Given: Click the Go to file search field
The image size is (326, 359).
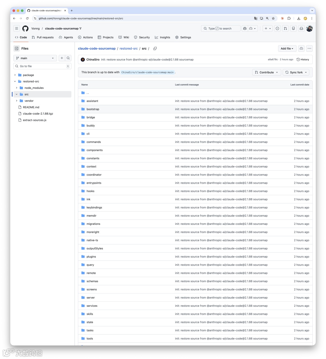Looking at the screenshot, I should [x=42, y=66].
